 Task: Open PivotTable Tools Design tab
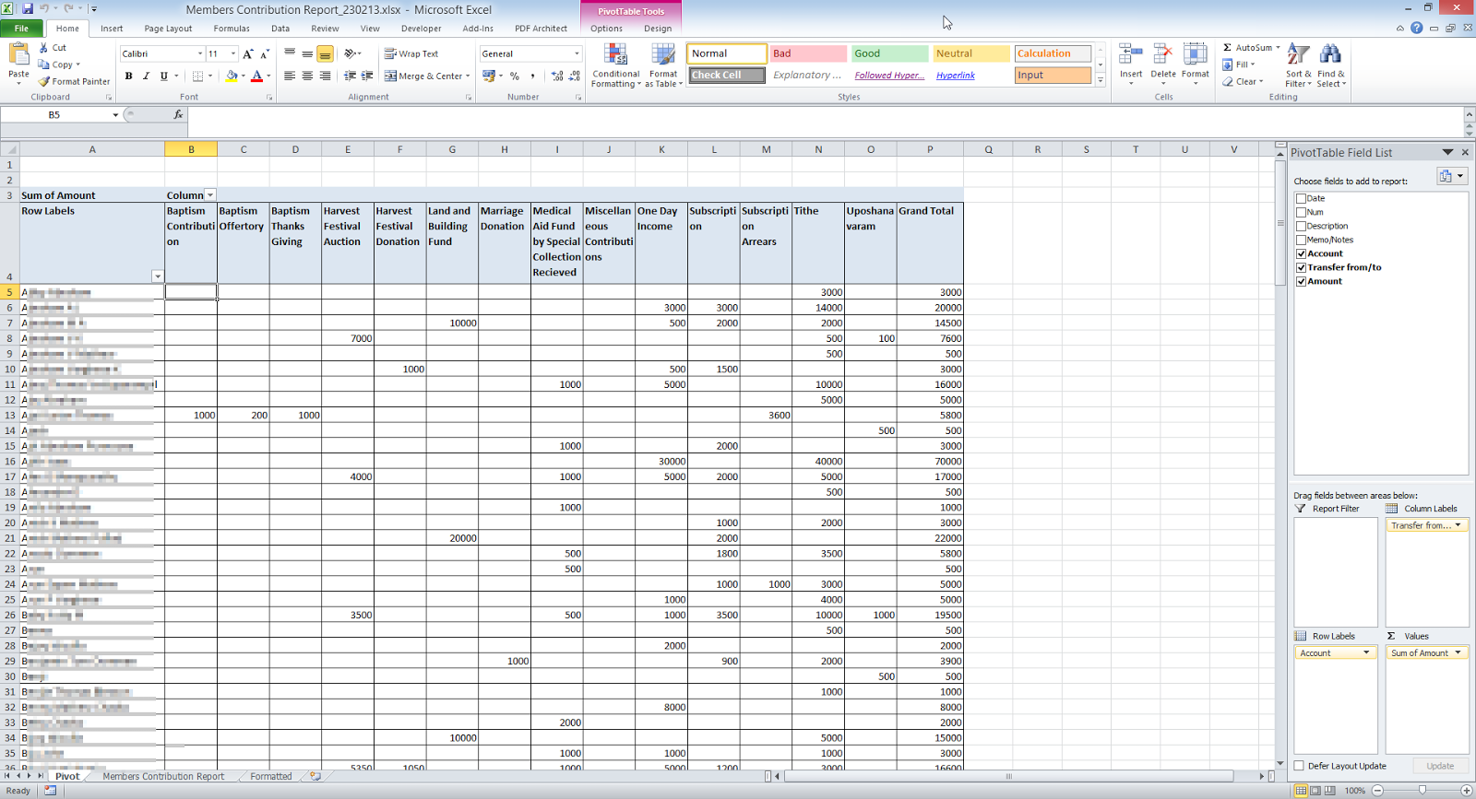point(658,29)
